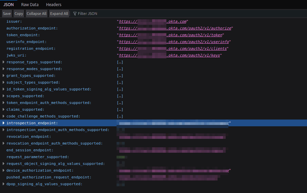
Task: Expand claims_supported array
Action: [x=3, y=110]
